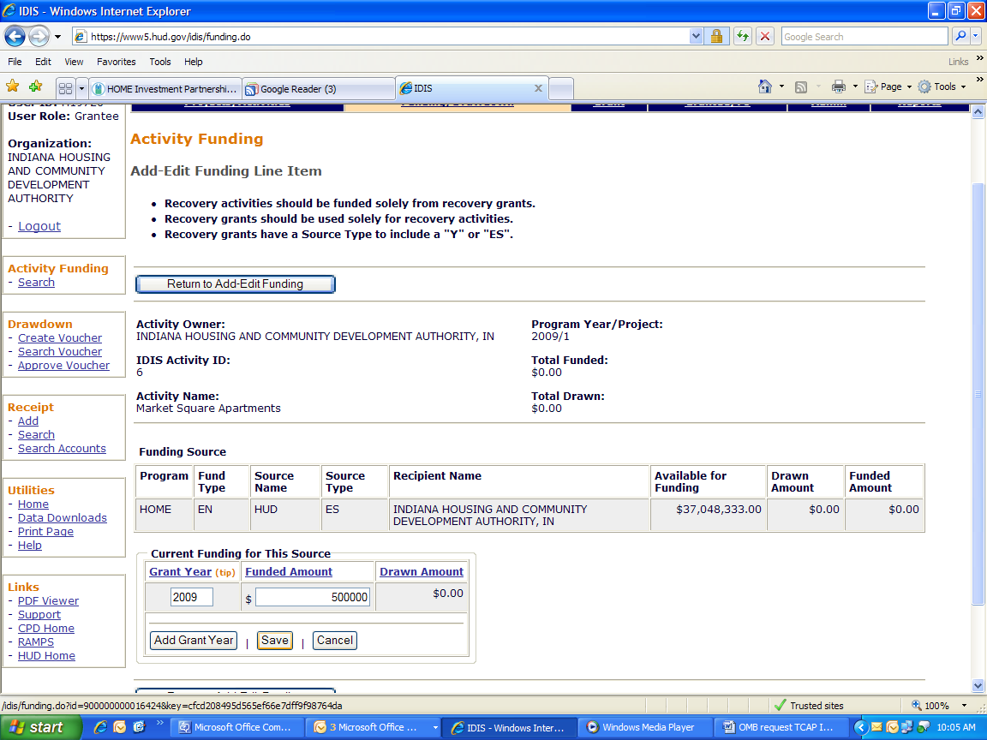The width and height of the screenshot is (987, 740).
Task: Click the Internet Explorer quick launch icon
Action: click(100, 727)
